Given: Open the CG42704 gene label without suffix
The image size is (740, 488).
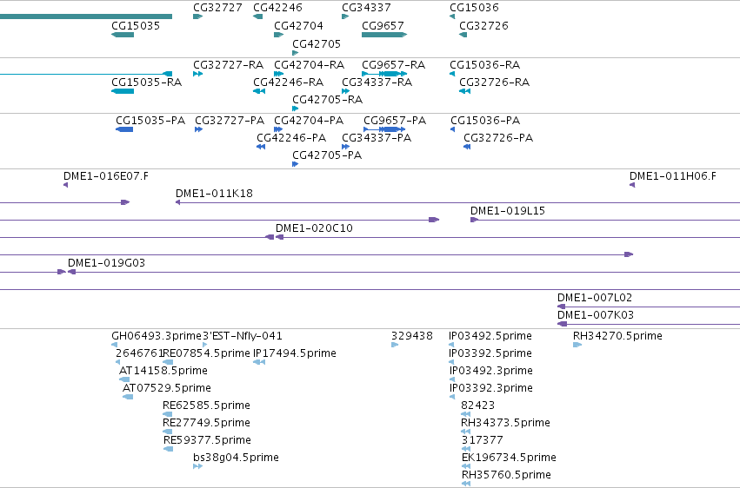Looking at the screenshot, I should click(299, 25).
